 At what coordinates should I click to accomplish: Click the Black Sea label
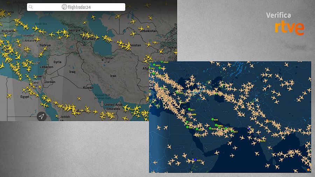tap(41, 24)
